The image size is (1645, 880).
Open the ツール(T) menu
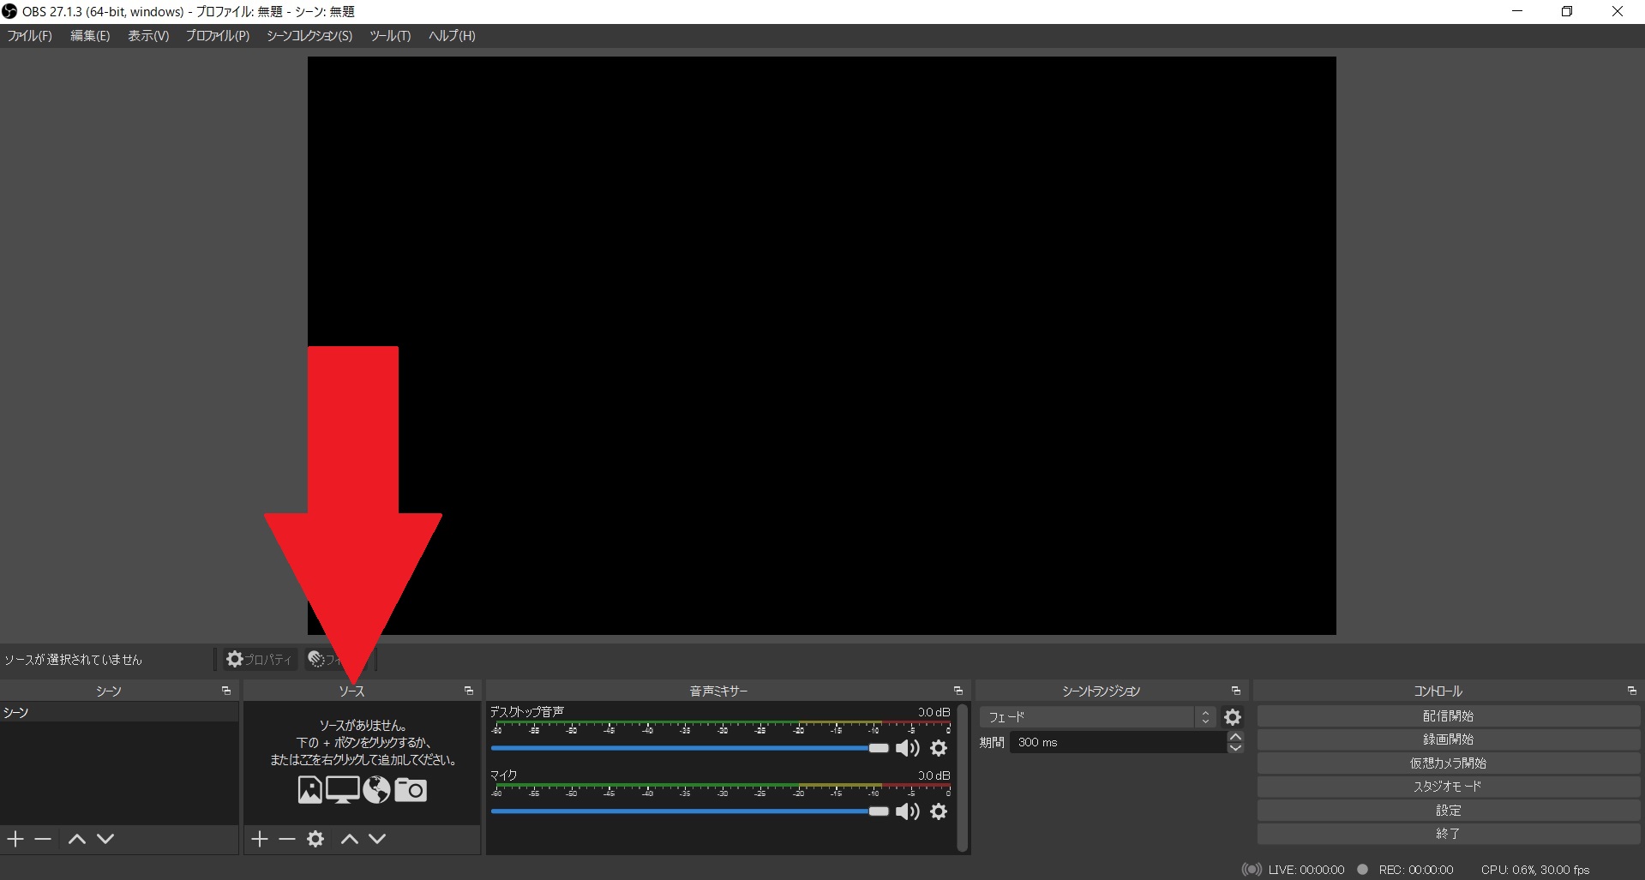(390, 36)
